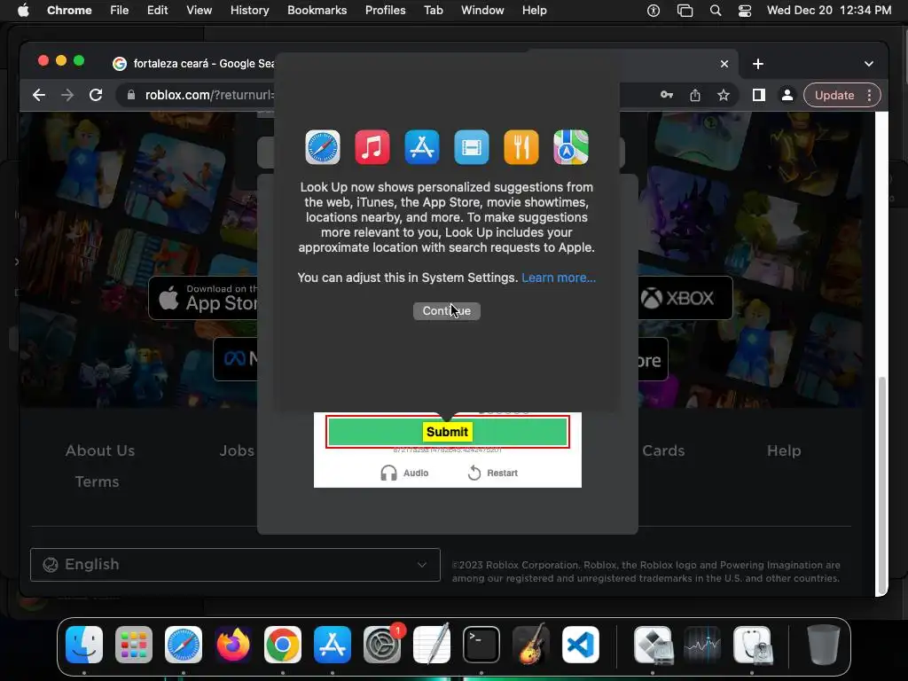
Task: Reload the roblox.com page
Action: point(96,95)
